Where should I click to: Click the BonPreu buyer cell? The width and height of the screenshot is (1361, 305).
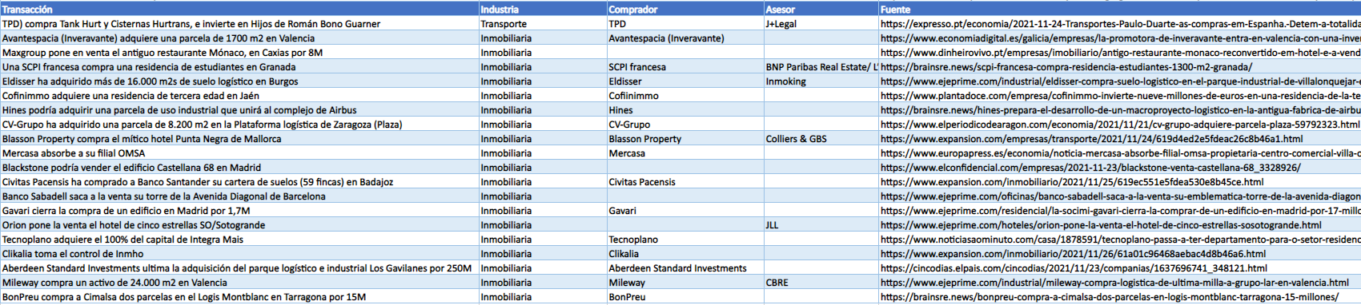685,297
